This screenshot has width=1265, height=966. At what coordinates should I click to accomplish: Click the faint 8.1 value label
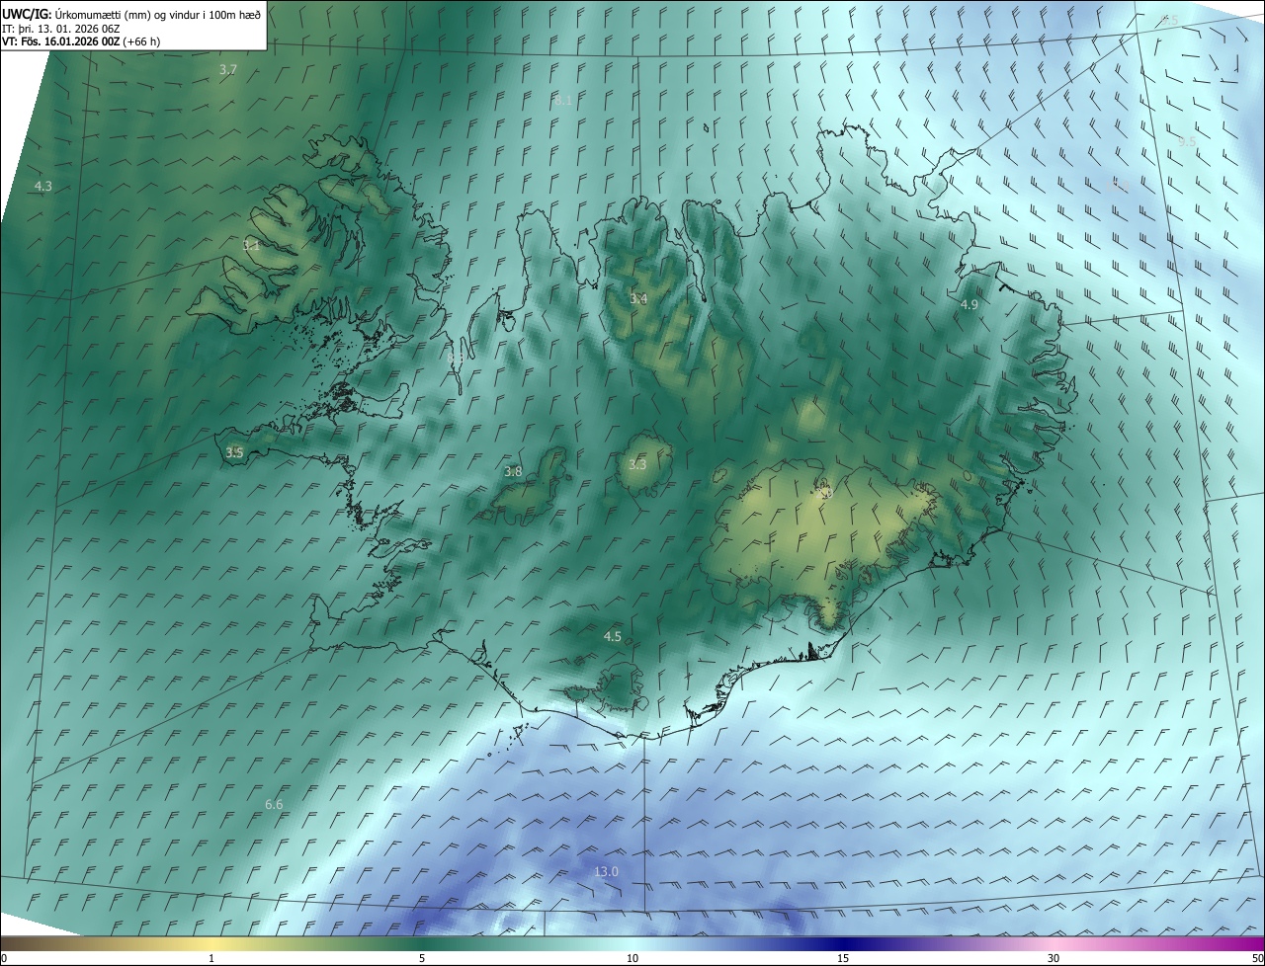(x=563, y=101)
